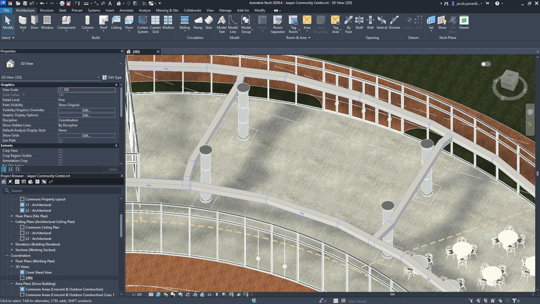The width and height of the screenshot is (540, 304).
Task: Open the work plane Viewer
Action: [x=464, y=23]
